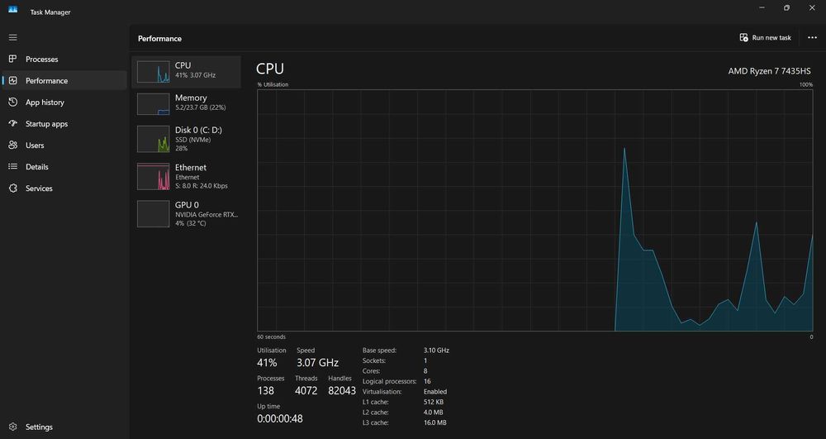Select GPU 0 NVIDIA GeForce item
Viewport: 826px width, 439px height.
pos(186,213)
